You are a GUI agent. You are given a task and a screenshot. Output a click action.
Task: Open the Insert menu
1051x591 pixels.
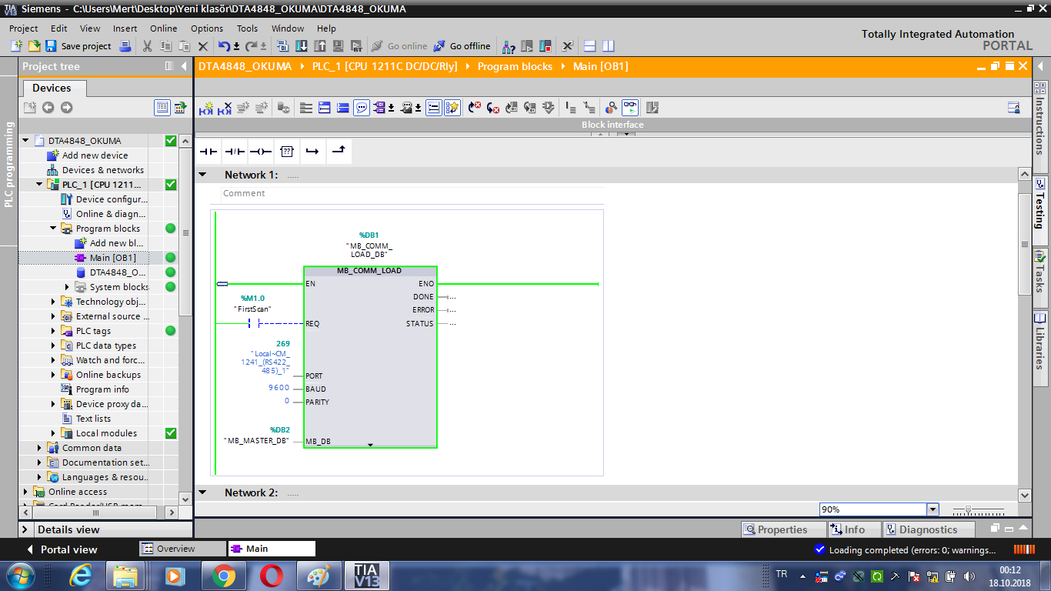pos(125,28)
